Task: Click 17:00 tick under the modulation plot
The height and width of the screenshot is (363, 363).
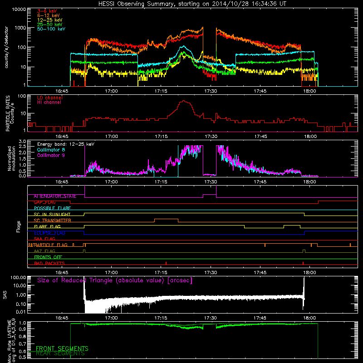Action: coord(111,182)
